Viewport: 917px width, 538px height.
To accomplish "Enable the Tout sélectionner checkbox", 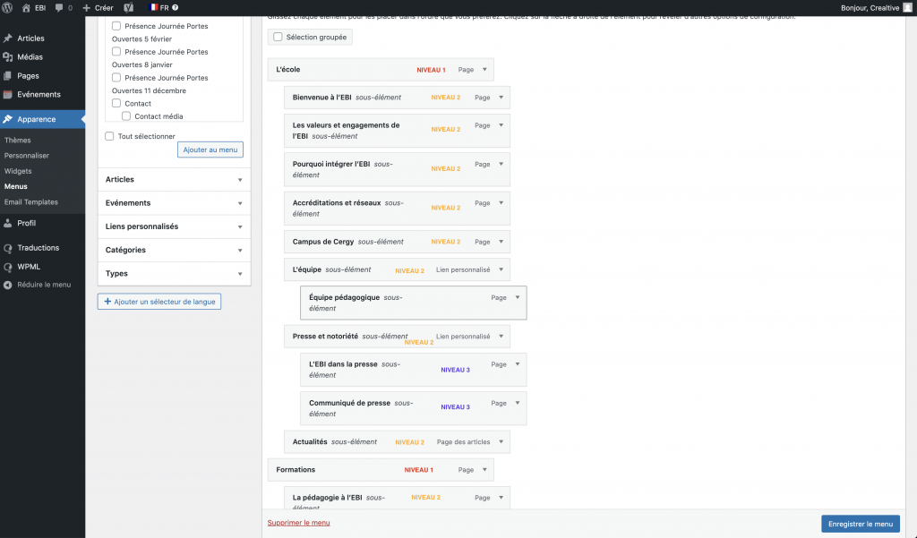I will pos(109,136).
